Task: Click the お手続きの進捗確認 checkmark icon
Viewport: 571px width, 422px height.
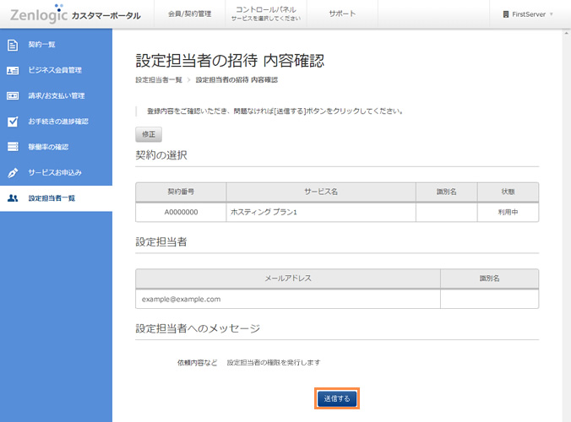Action: pyautogui.click(x=13, y=121)
